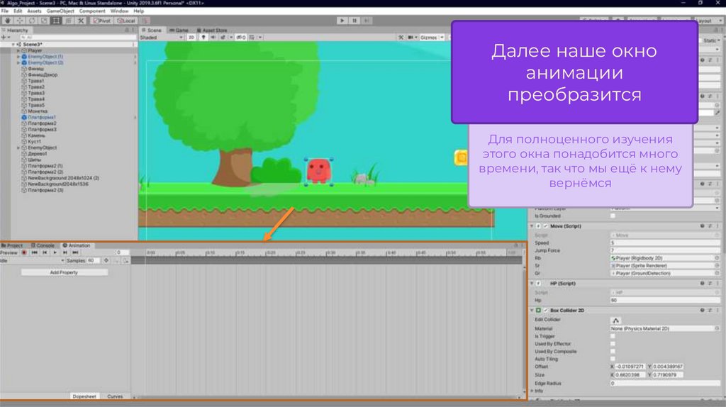The height and width of the screenshot is (407, 726).
Task: Expand the EnemyObject (1) hierarchy item
Action: (x=18, y=56)
